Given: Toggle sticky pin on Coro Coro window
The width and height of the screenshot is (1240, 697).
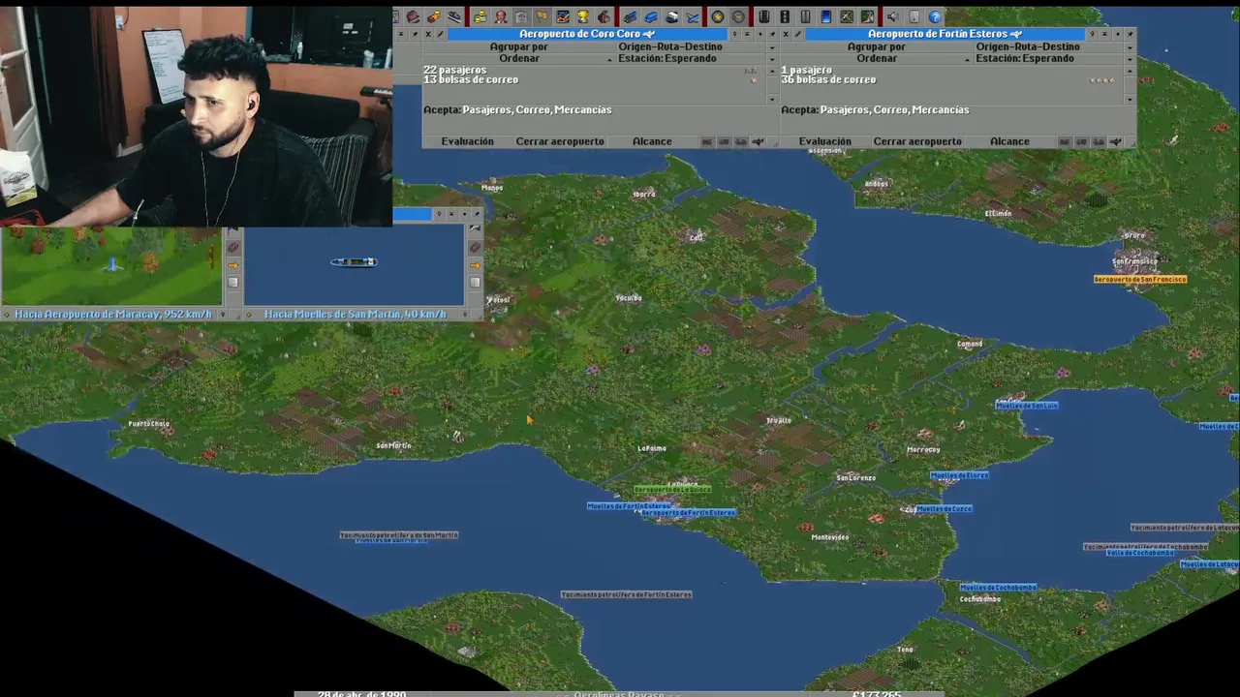Looking at the screenshot, I should point(772,34).
